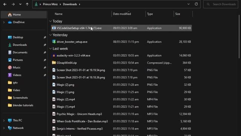Select Prince Moiz in the breadcrumb path
The height and width of the screenshot is (136, 241).
50,4
